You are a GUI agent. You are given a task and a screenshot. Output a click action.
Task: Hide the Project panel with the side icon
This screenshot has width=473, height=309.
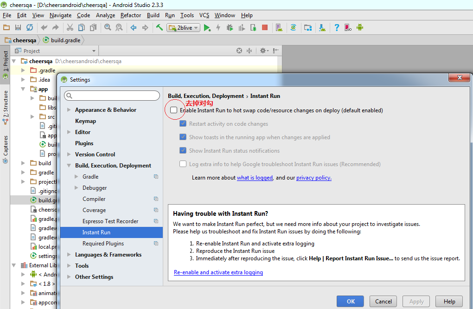pos(276,51)
